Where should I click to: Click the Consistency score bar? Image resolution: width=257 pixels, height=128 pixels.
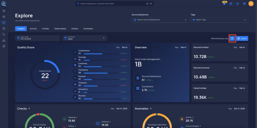coord(101,73)
